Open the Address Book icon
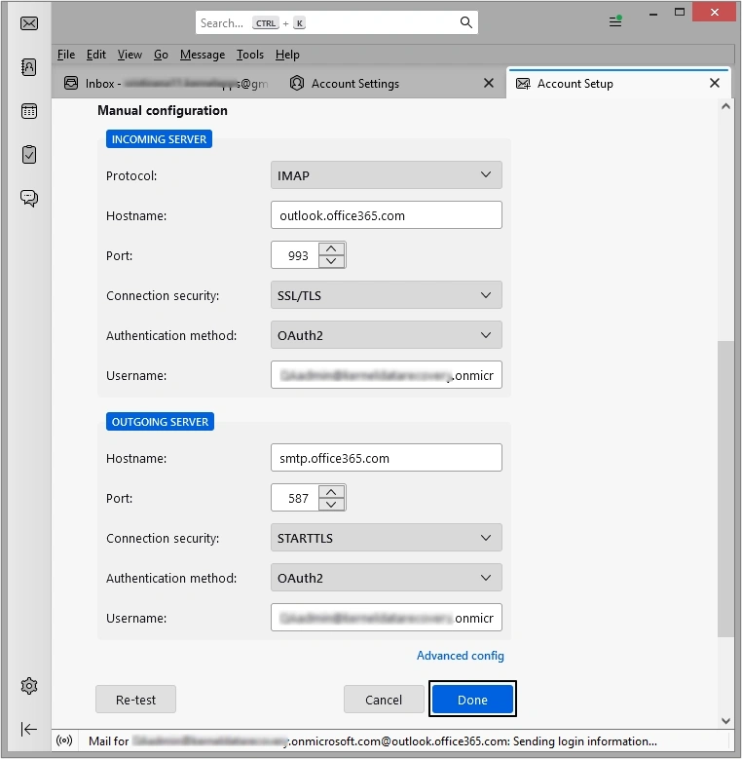Image resolution: width=742 pixels, height=759 pixels. [x=29, y=67]
